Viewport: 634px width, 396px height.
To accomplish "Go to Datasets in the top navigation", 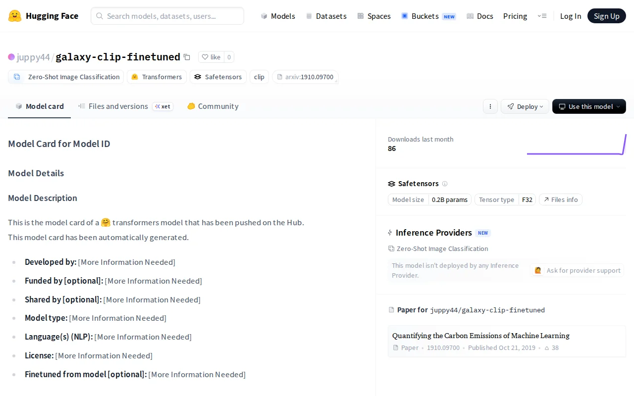I will [x=326, y=16].
